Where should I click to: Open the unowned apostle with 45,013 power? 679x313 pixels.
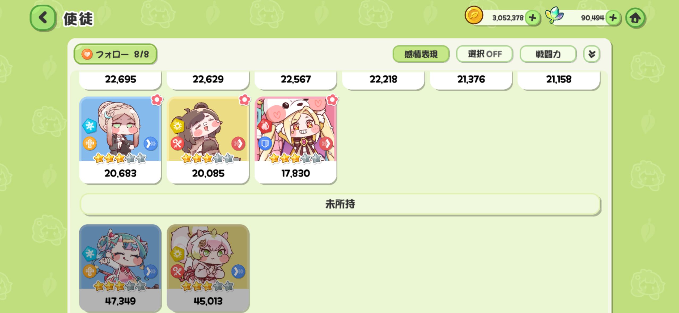coord(208,268)
